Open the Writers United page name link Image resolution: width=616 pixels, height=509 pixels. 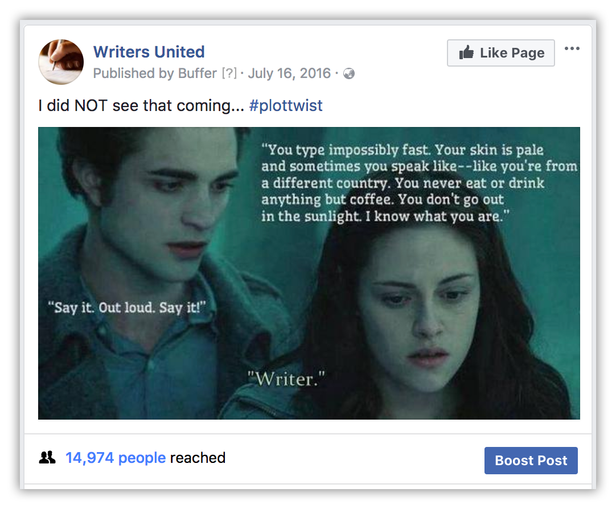[x=149, y=52]
